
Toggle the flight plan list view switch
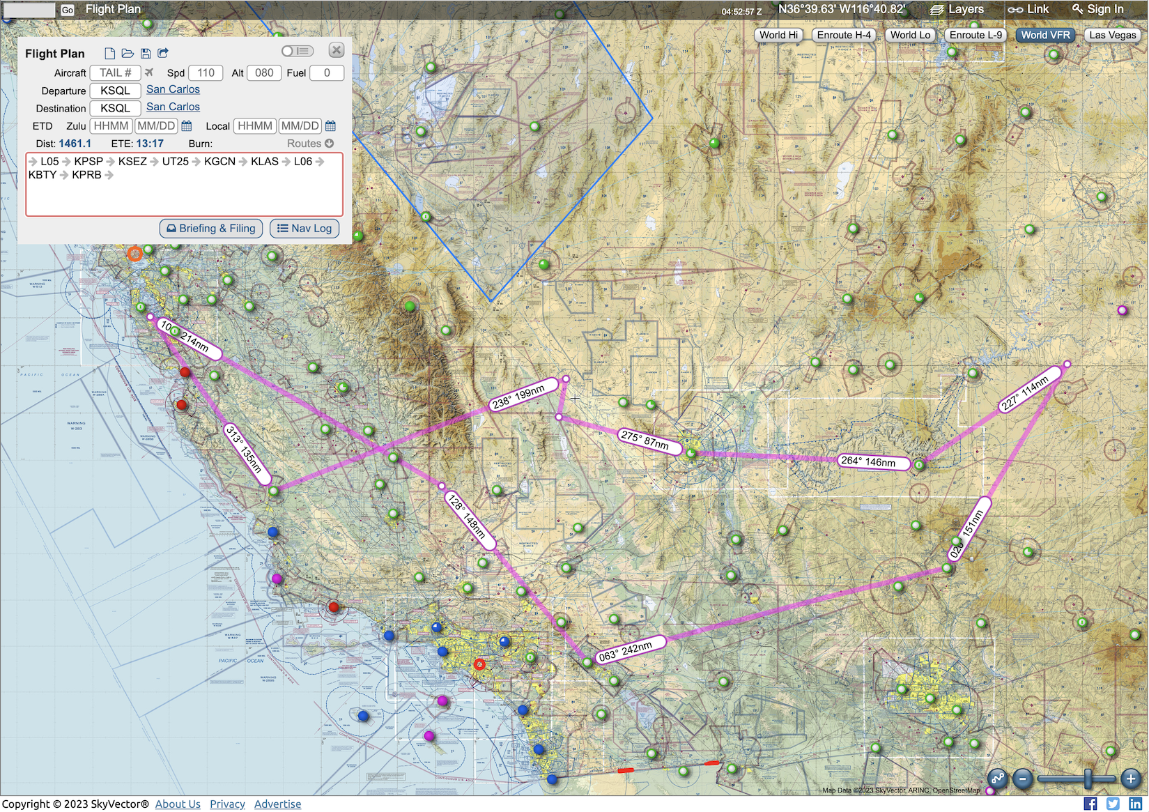coord(298,51)
